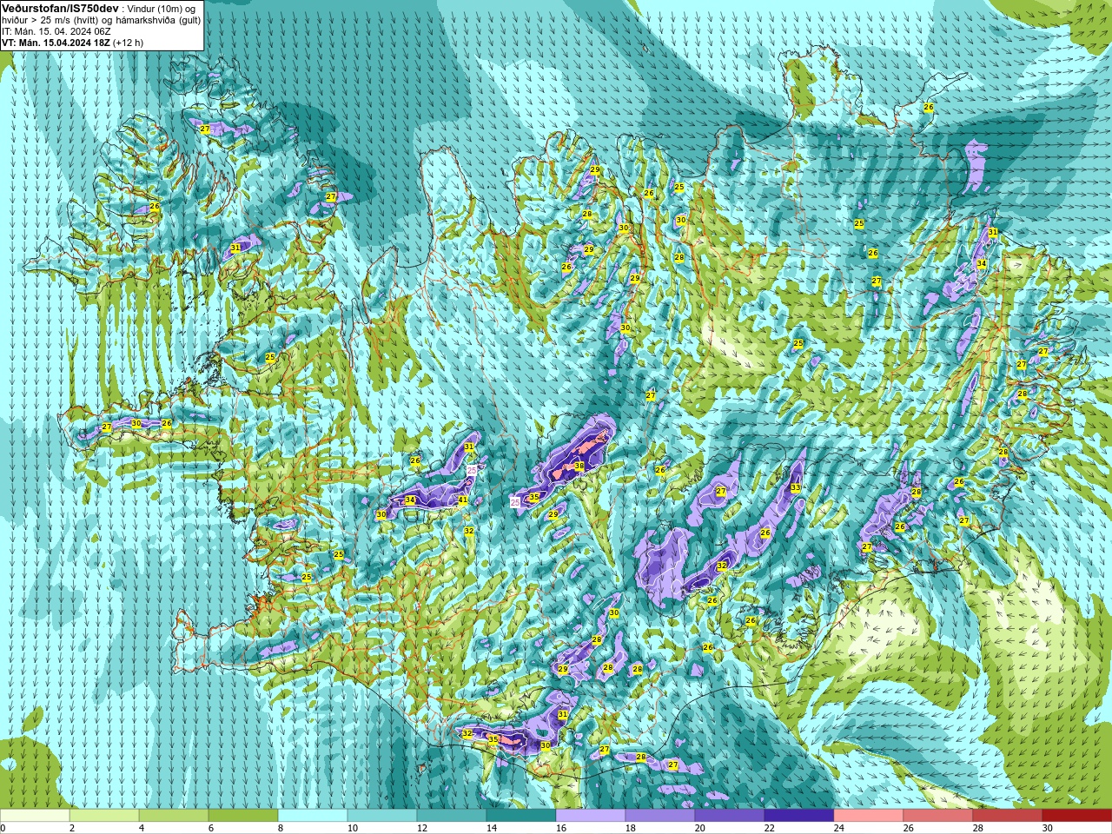Click the "Veðurstofan/IS750dev" title text
Viewport: 1112px width, 834px height.
click(60, 8)
